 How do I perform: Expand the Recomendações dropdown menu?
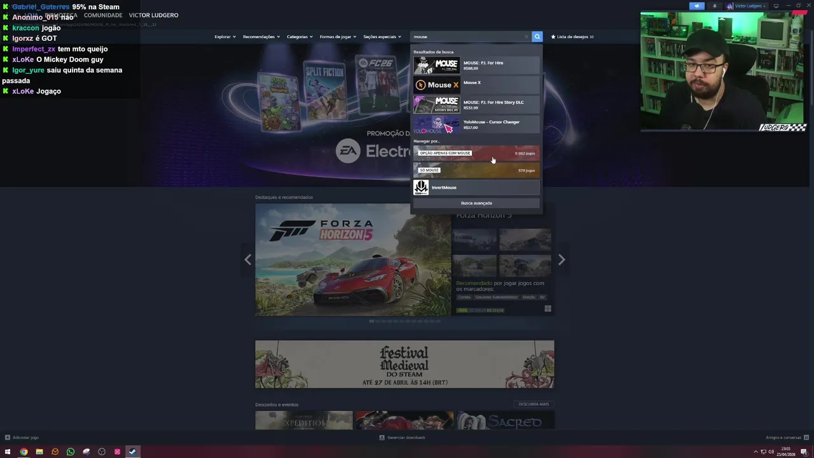click(x=261, y=37)
